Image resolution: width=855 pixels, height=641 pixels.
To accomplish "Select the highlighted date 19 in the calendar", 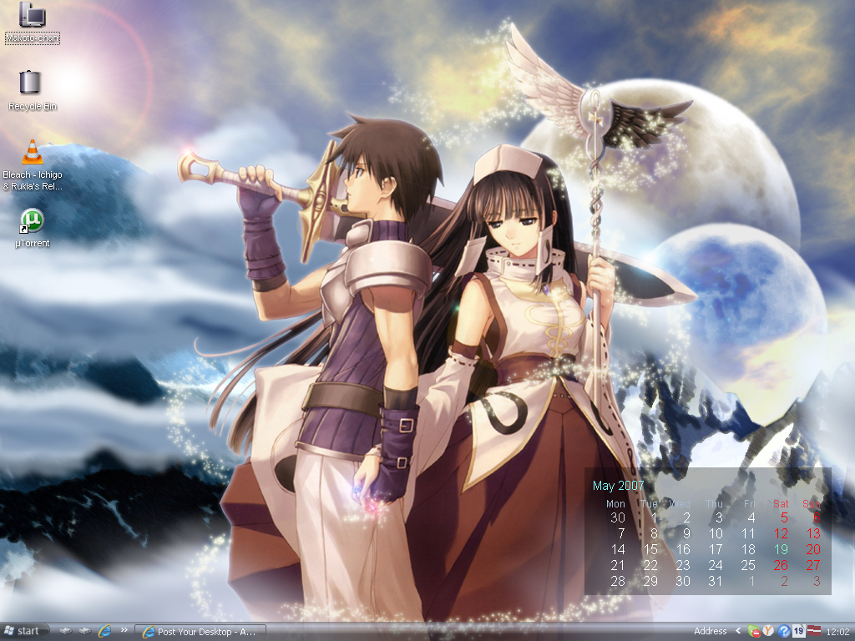I will click(781, 549).
